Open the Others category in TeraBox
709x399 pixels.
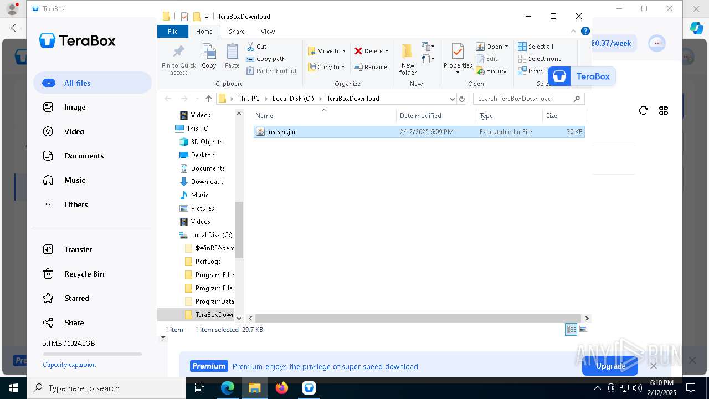76,205
